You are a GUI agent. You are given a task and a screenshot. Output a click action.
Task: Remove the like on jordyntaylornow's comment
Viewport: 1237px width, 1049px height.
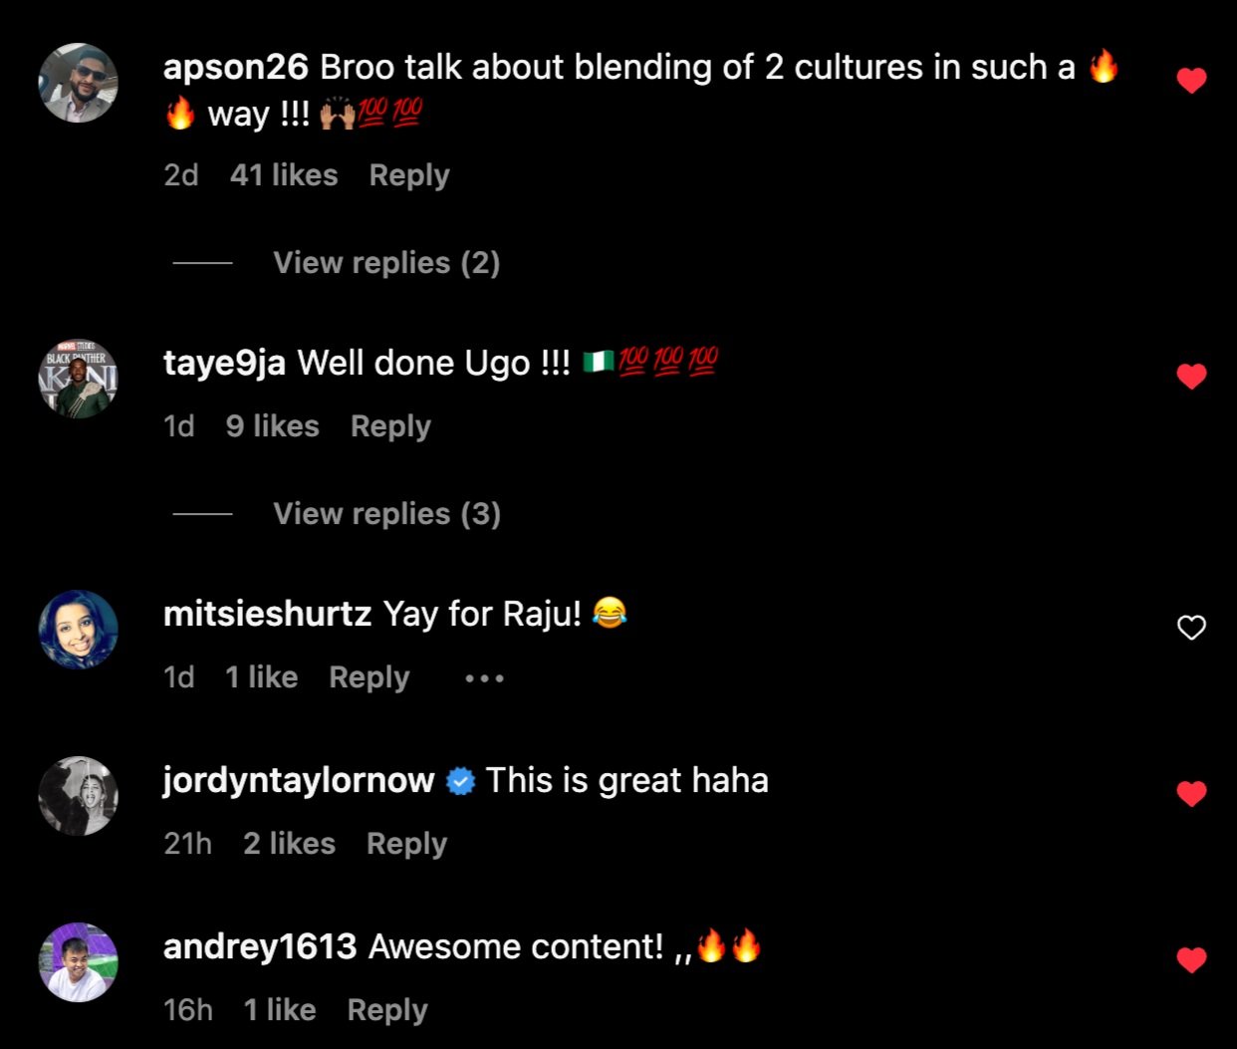(x=1191, y=794)
